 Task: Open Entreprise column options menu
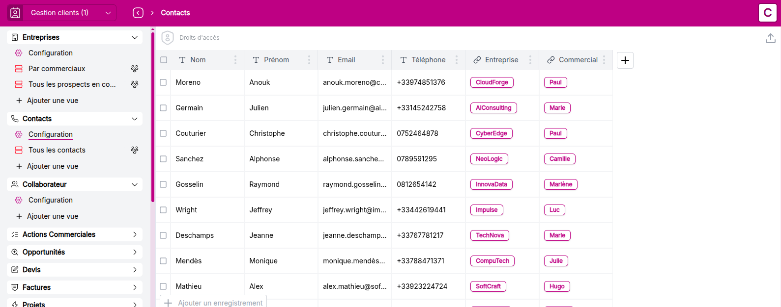530,60
